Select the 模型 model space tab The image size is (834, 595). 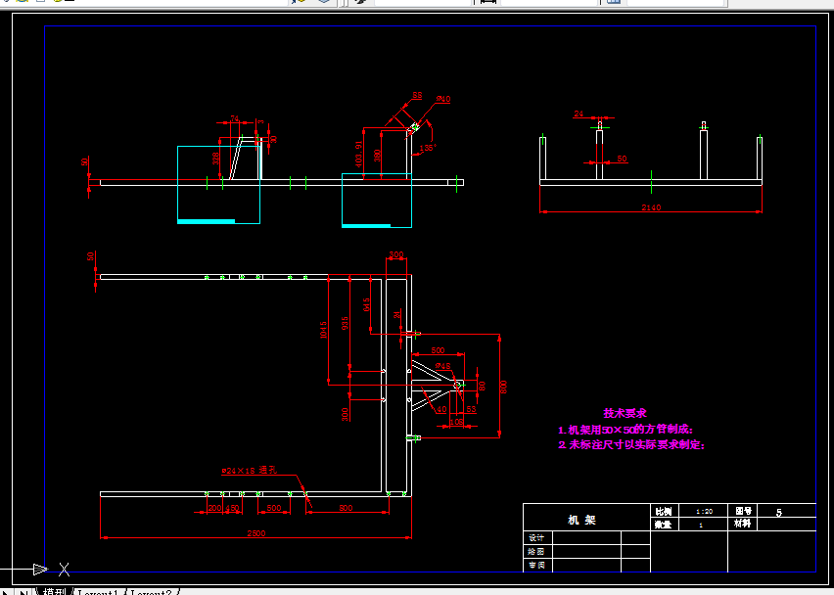55,592
